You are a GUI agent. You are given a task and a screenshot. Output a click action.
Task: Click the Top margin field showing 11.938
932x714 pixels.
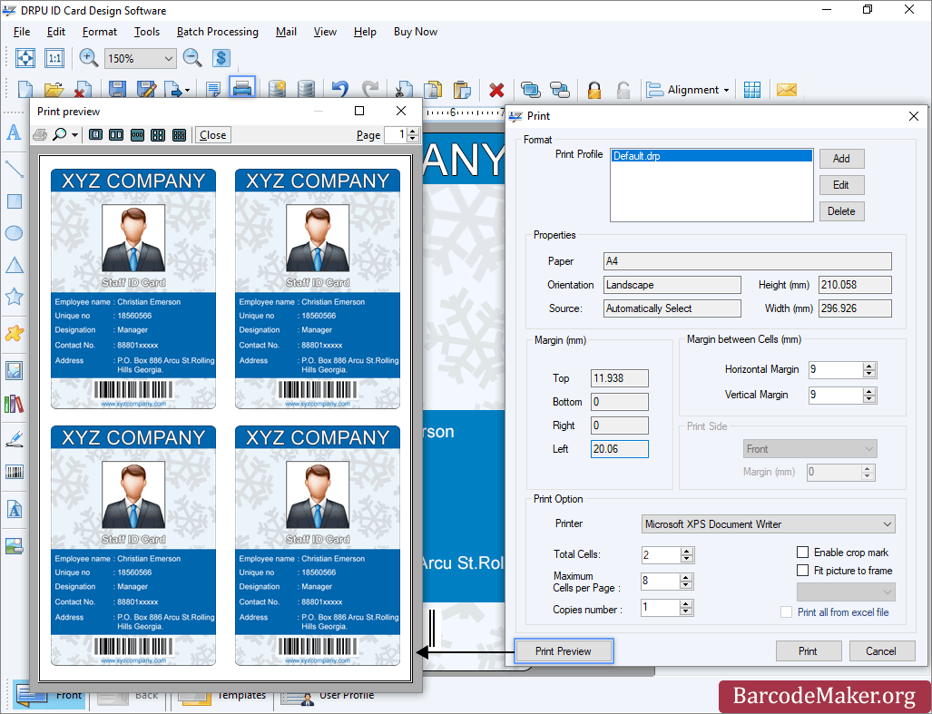(619, 377)
